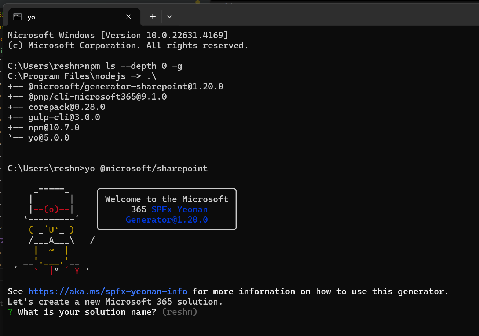The width and height of the screenshot is (479, 336).
Task: Click the 'Welcome to the Microsoft' text
Action: [167, 199]
